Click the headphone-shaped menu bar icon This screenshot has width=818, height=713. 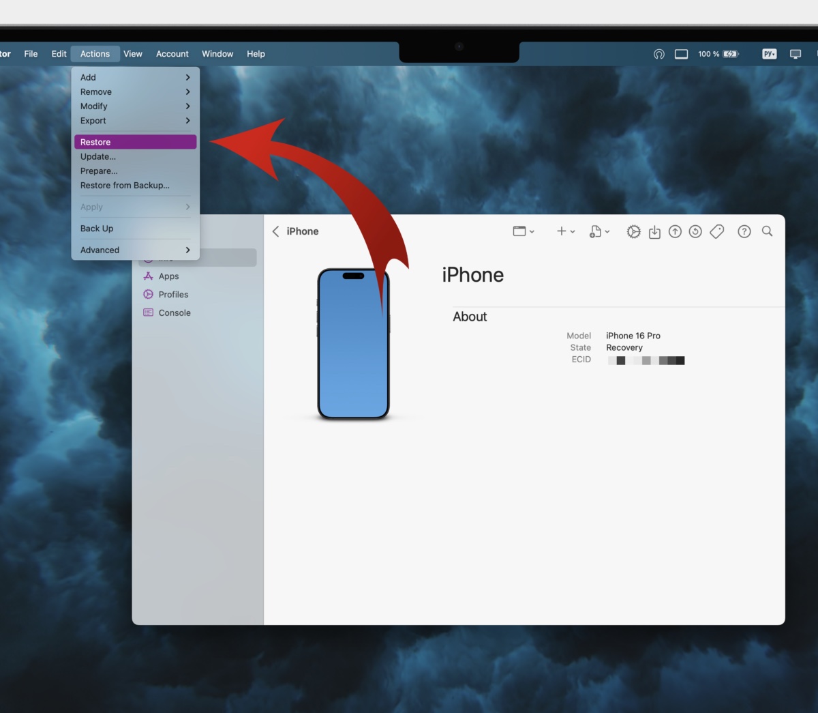pyautogui.click(x=658, y=54)
